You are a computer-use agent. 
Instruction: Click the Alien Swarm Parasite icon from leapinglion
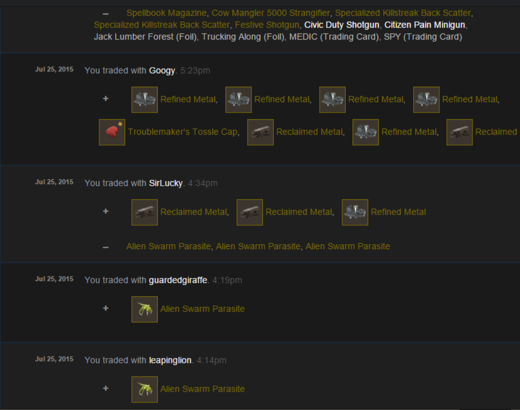tap(145, 389)
